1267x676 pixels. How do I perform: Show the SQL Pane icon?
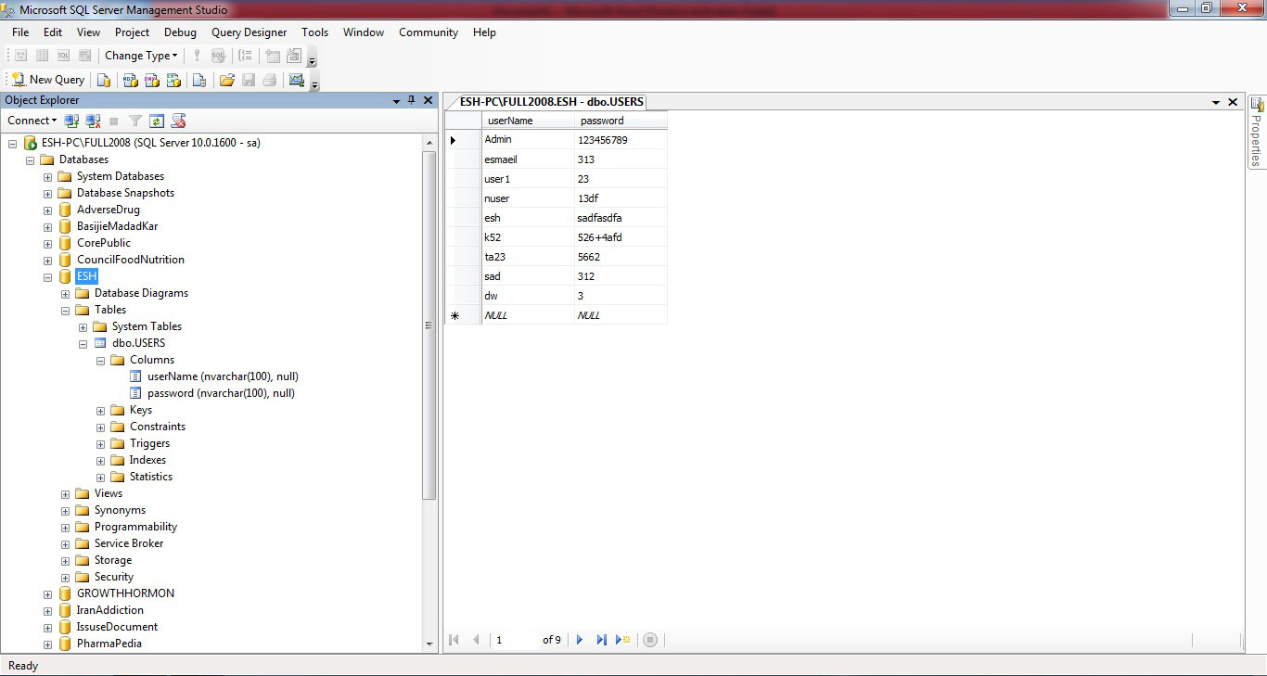[x=63, y=56]
